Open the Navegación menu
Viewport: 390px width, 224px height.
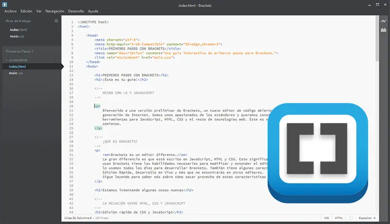pyautogui.click(x=55, y=11)
